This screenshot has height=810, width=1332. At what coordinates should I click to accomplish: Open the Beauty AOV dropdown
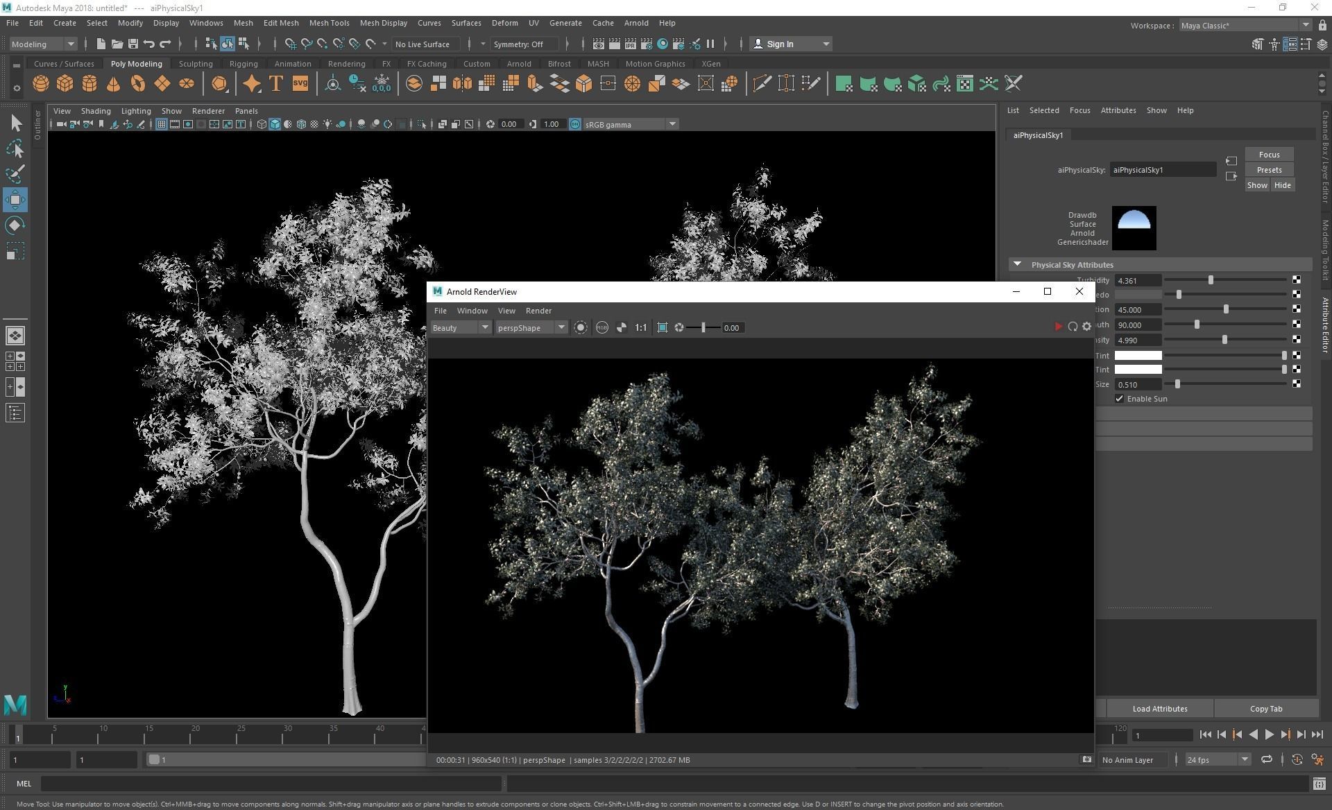coord(461,327)
